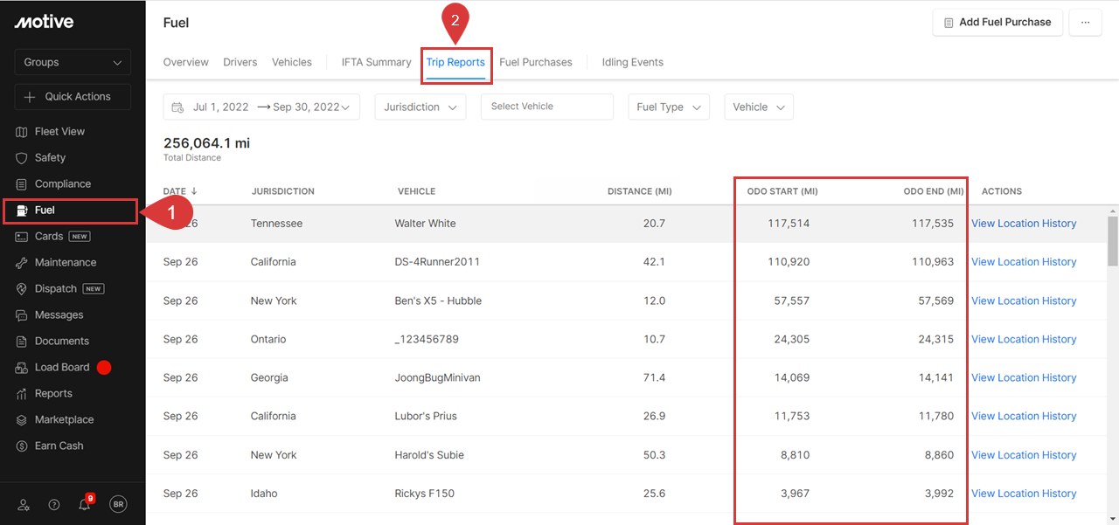Open the Groups dropdown
Image resolution: width=1119 pixels, height=525 pixels.
click(73, 63)
